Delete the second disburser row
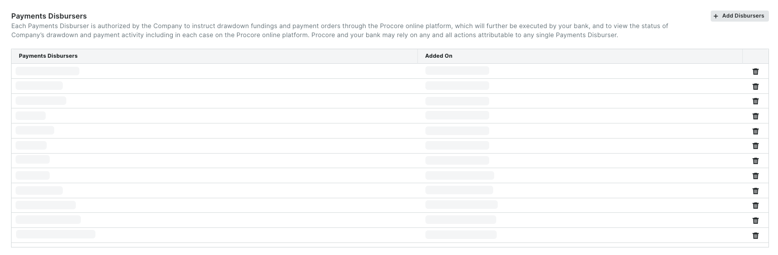This screenshot has width=778, height=255. click(x=755, y=86)
